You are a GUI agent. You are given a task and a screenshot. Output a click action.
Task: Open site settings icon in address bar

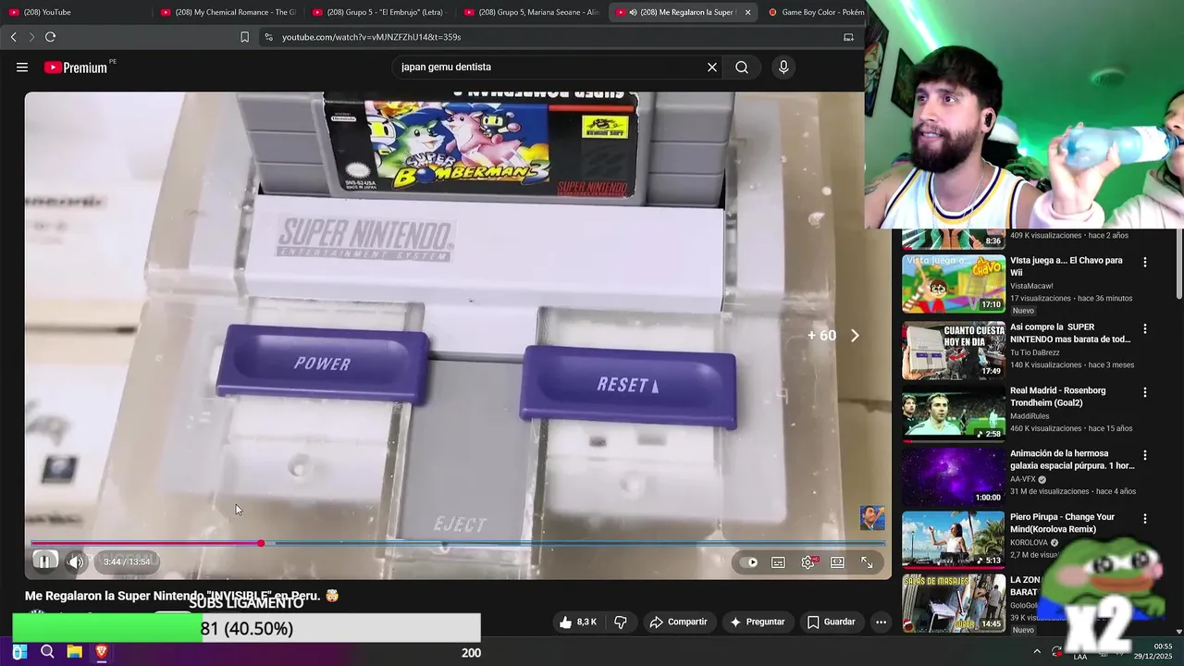click(x=268, y=37)
